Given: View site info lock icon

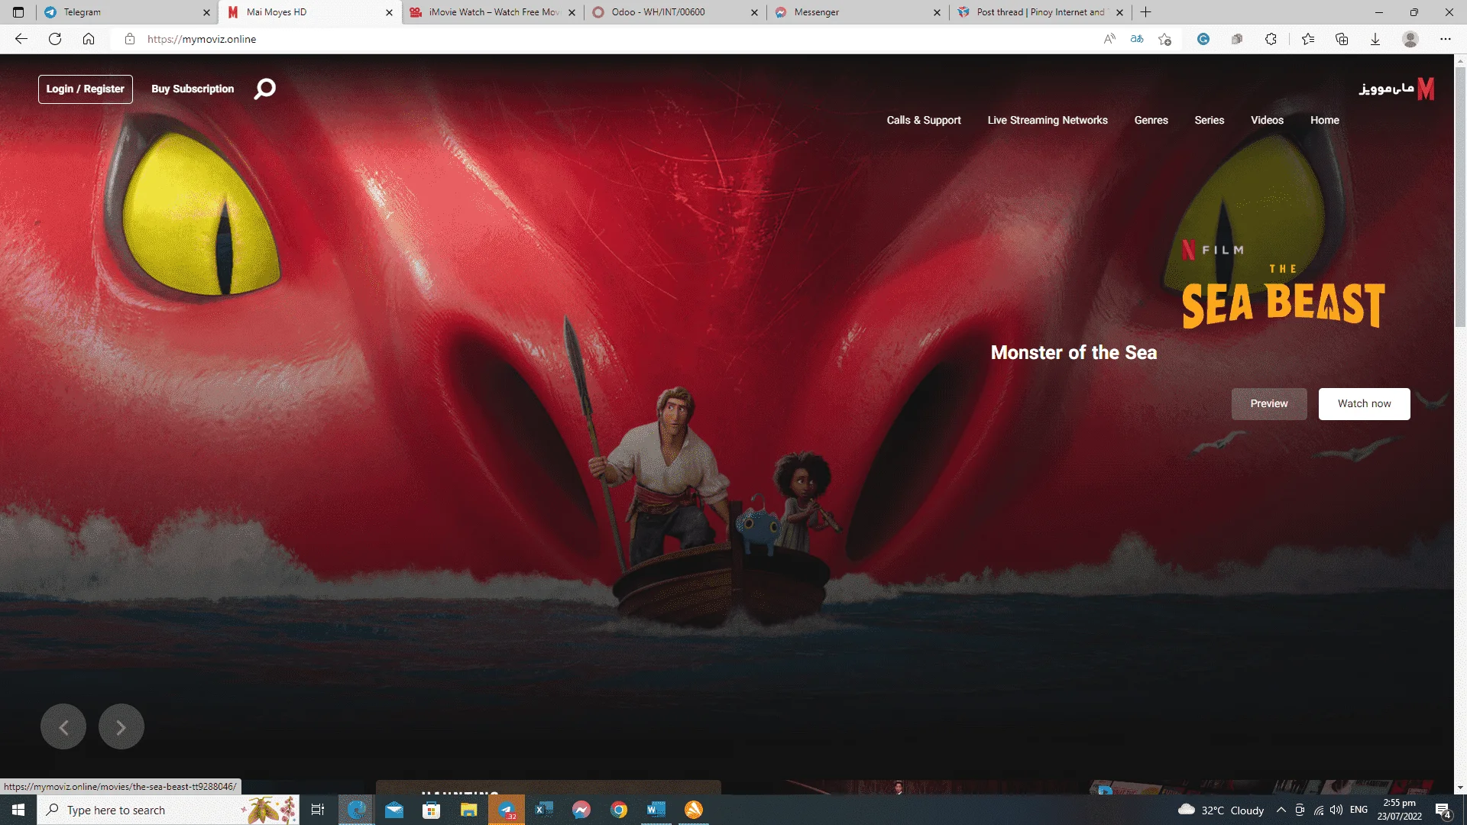Looking at the screenshot, I should (x=130, y=39).
